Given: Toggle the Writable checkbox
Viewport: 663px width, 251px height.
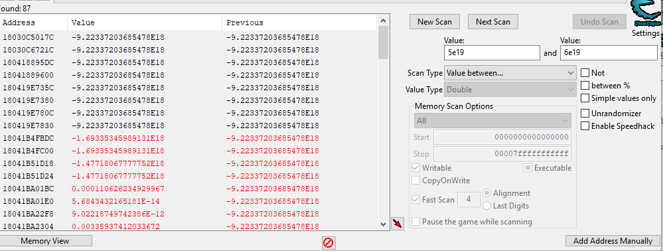Looking at the screenshot, I should click(x=415, y=167).
